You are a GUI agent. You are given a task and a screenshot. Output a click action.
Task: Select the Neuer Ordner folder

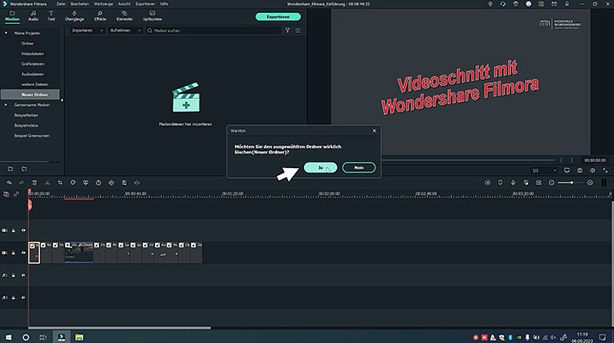[30, 94]
